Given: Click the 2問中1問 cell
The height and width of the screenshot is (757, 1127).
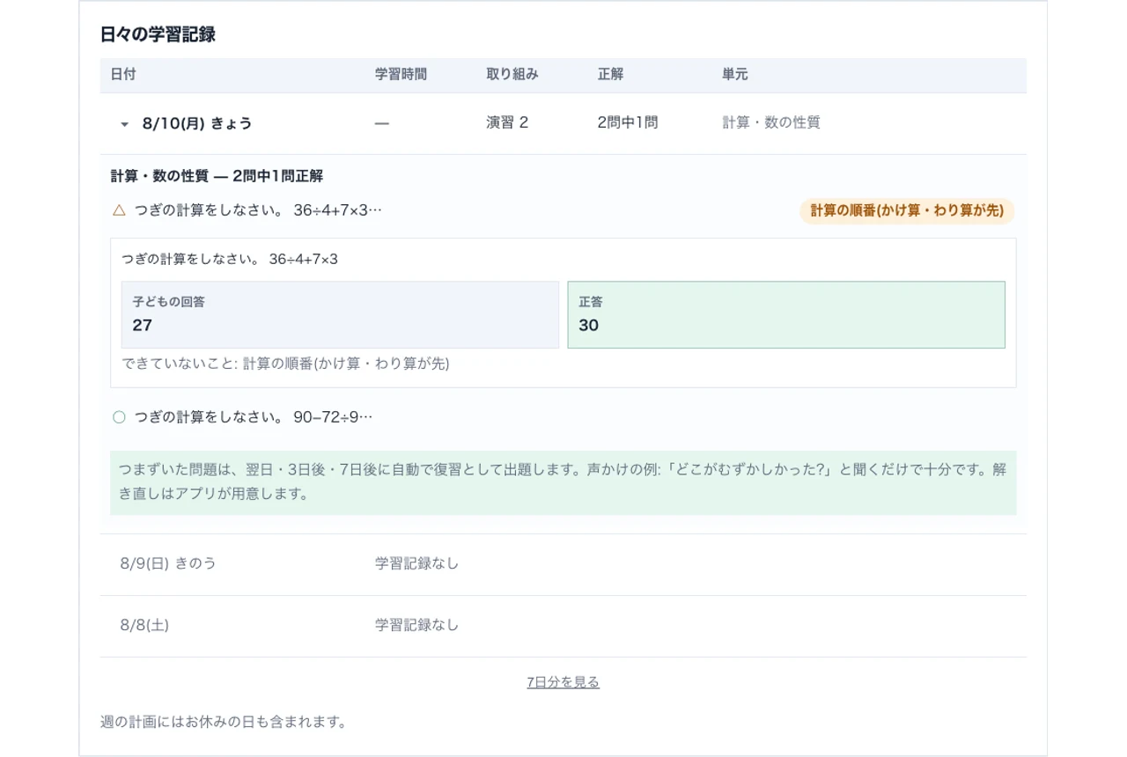Looking at the screenshot, I should [627, 123].
